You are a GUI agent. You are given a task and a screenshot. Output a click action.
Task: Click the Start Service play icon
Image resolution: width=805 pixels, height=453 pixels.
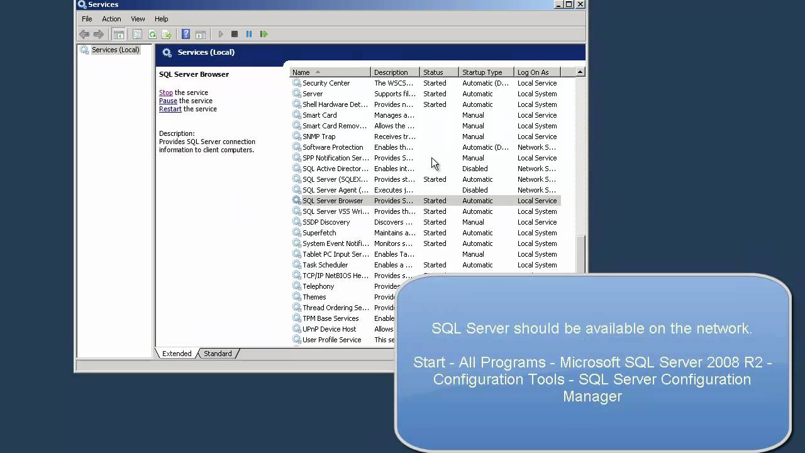coord(220,34)
